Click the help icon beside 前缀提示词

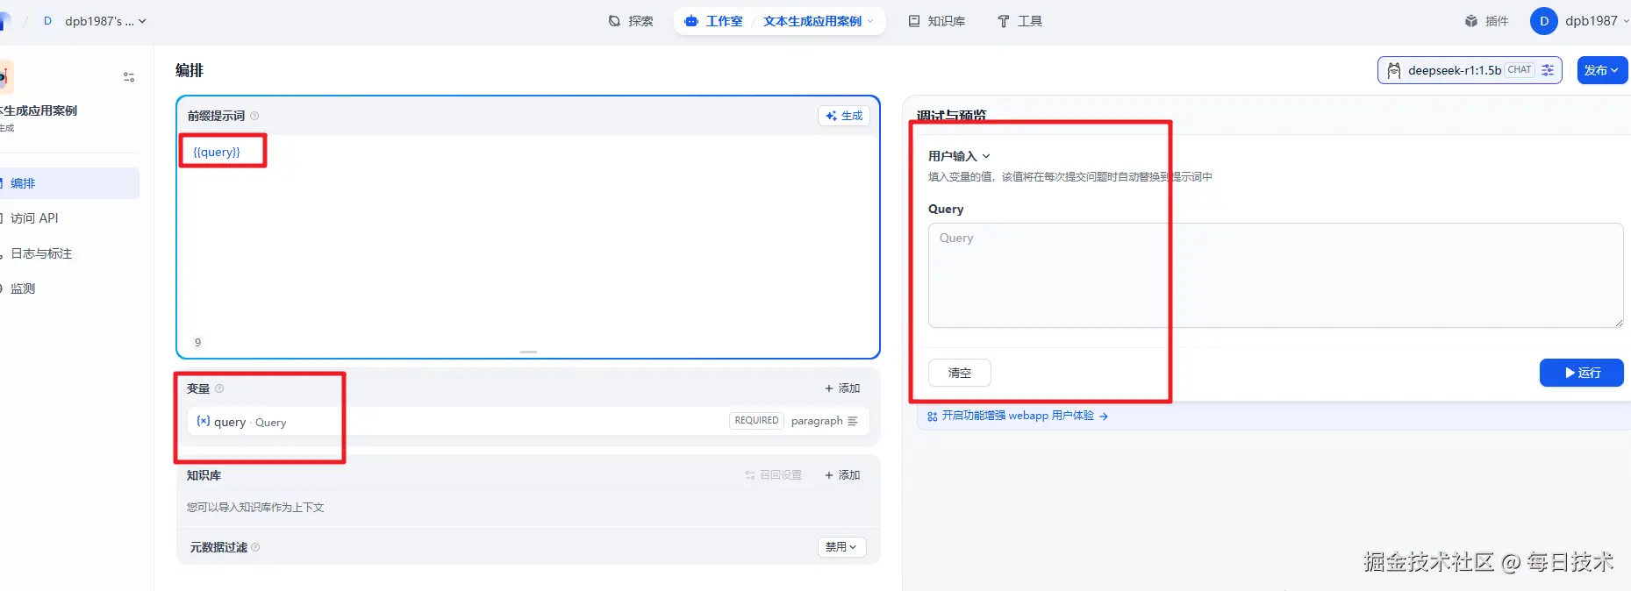[x=254, y=116]
